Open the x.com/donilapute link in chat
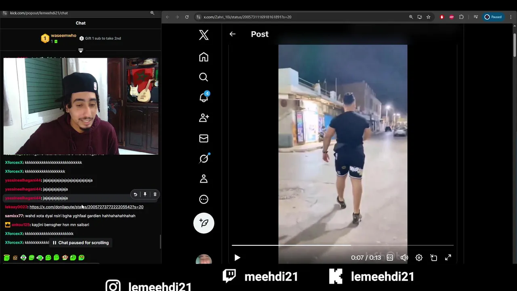Screen dimensions: 517x291 point(86,207)
